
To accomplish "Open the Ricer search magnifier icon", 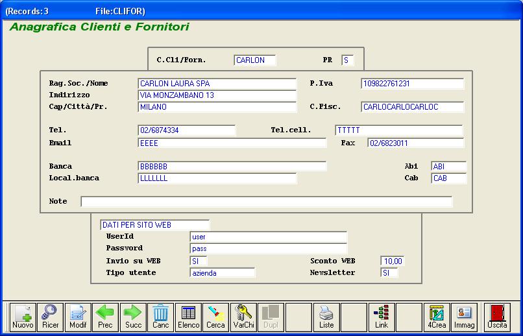I will [x=51, y=317].
